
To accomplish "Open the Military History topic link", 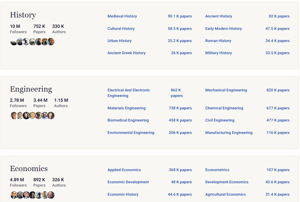I will [219, 53].
